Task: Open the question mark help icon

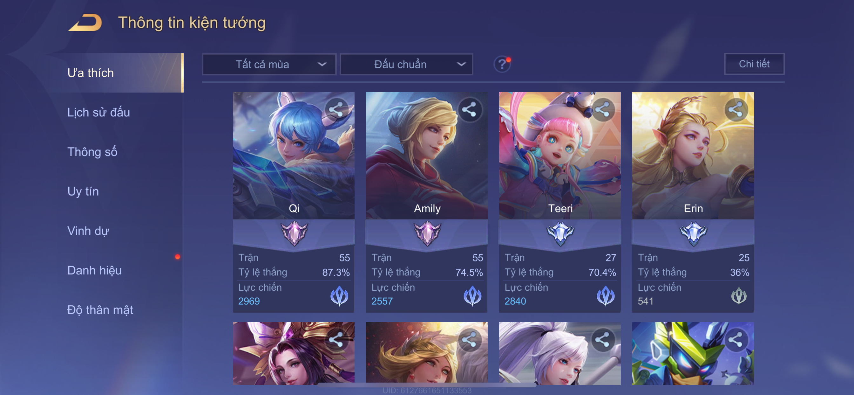Action: (x=502, y=64)
